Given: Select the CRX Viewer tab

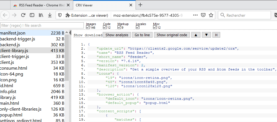Looking at the screenshot, I should 104,5.
